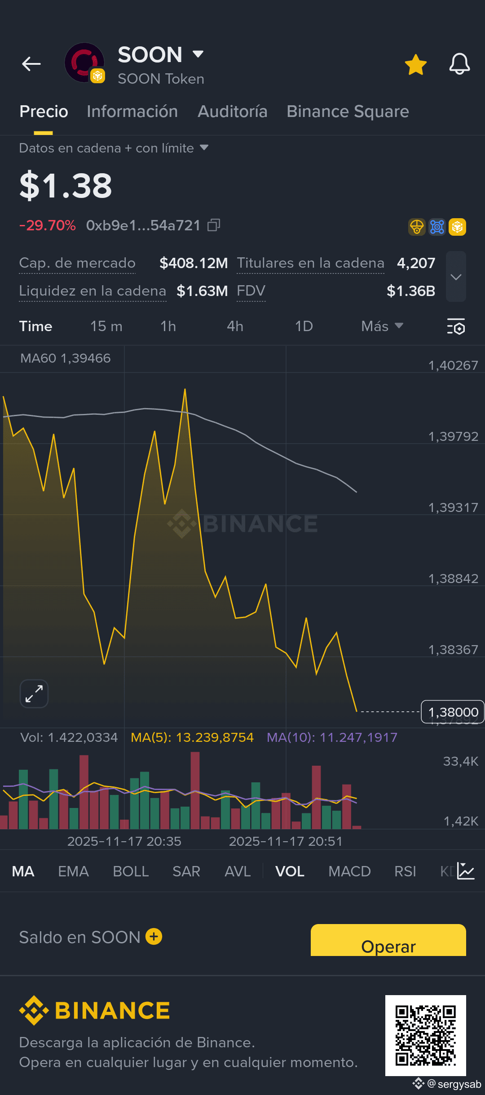
Task: Toggle the VOL indicator
Action: [x=290, y=871]
